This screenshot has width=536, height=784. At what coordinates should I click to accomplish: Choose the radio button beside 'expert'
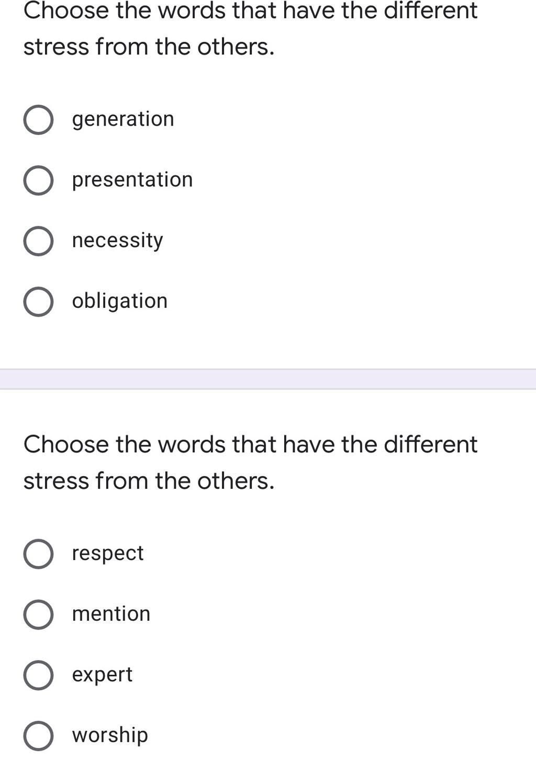[x=38, y=675]
